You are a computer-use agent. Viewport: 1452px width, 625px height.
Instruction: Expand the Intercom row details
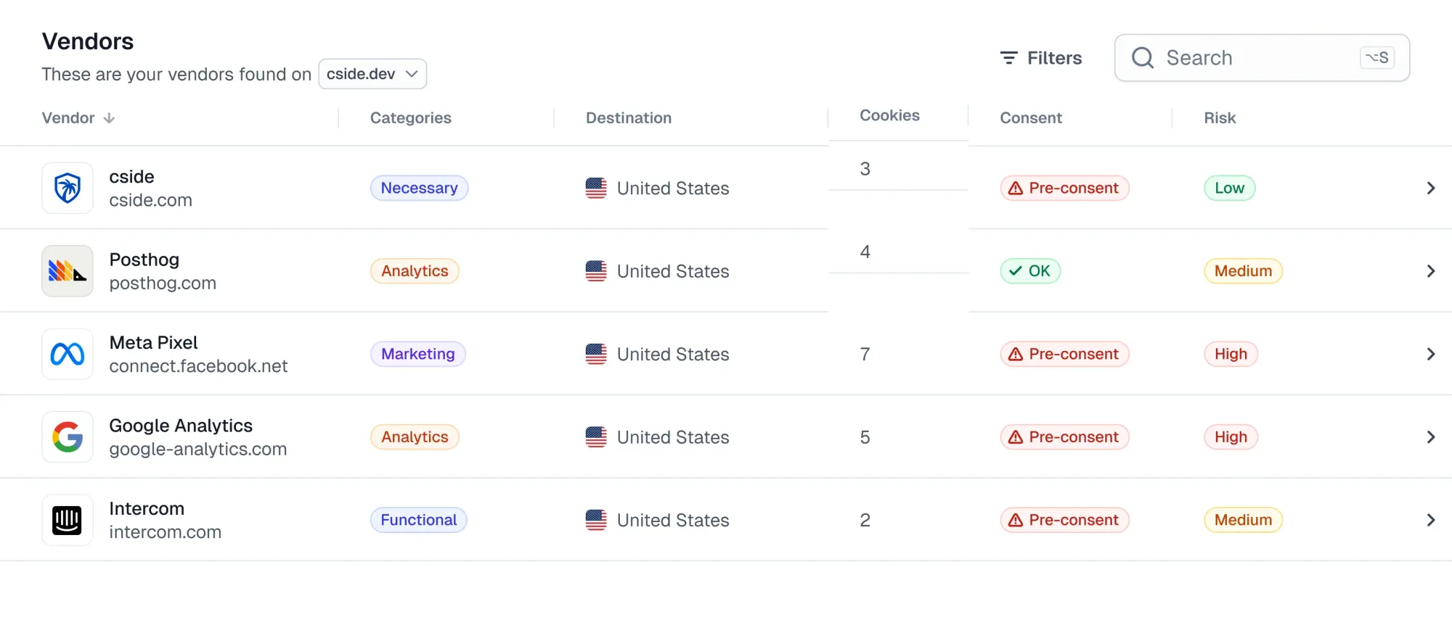coord(1431,520)
